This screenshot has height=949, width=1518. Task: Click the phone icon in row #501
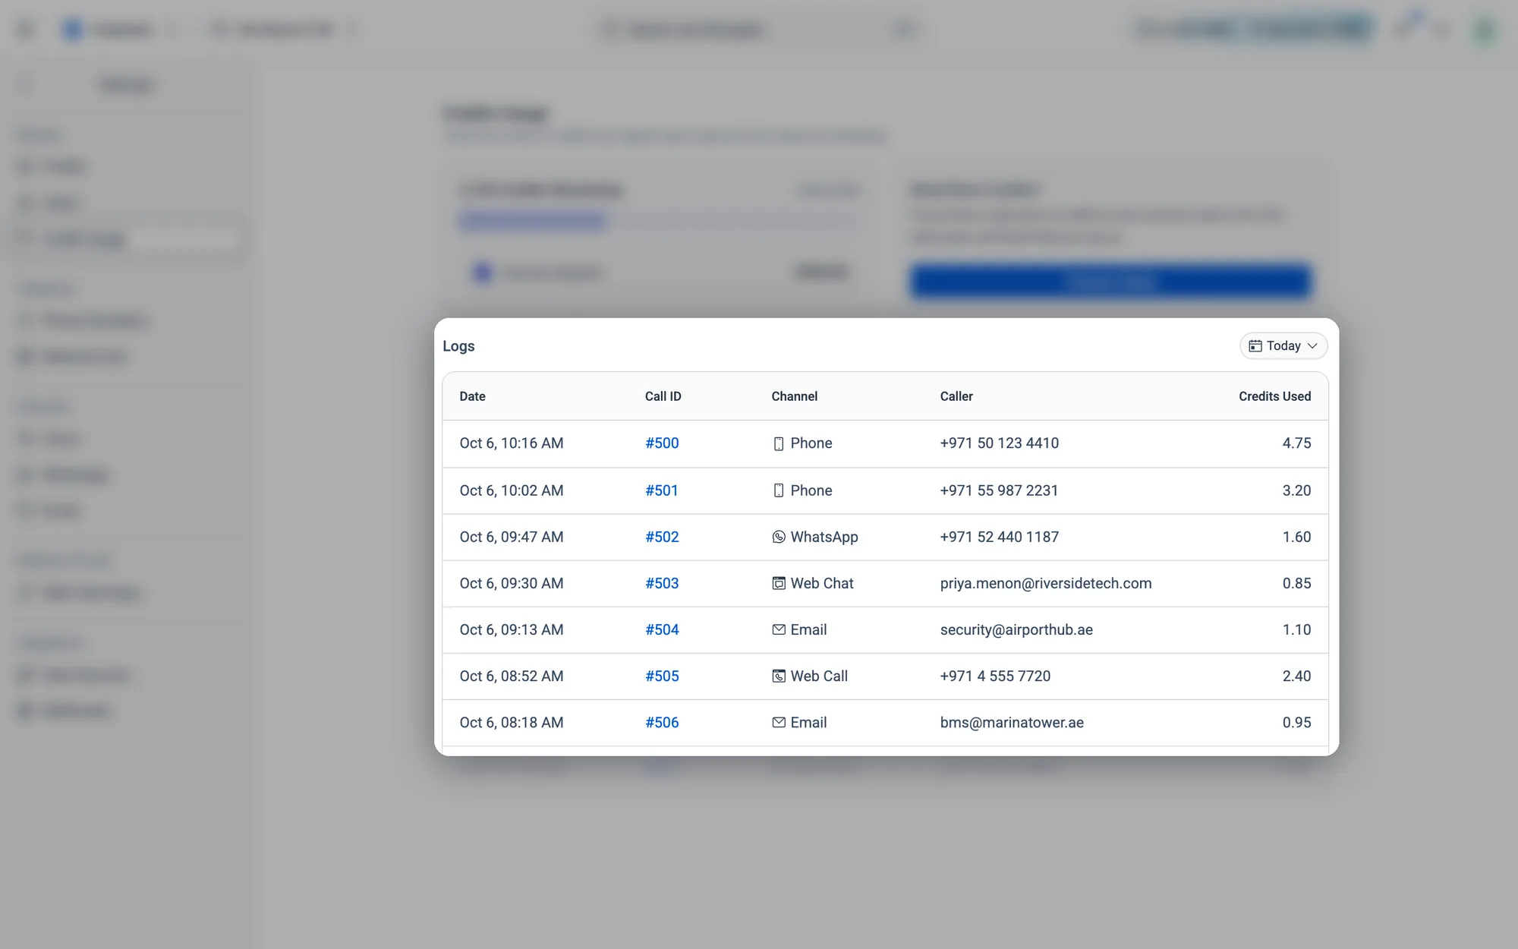coord(779,490)
